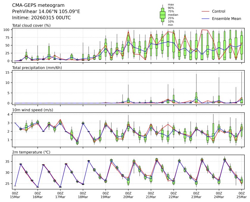Click the 35 tick on temperature axis
The height and width of the screenshot is (202, 250).
[9, 161]
